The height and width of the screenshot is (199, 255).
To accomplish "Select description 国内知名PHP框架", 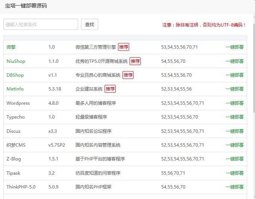I will click(x=93, y=187).
